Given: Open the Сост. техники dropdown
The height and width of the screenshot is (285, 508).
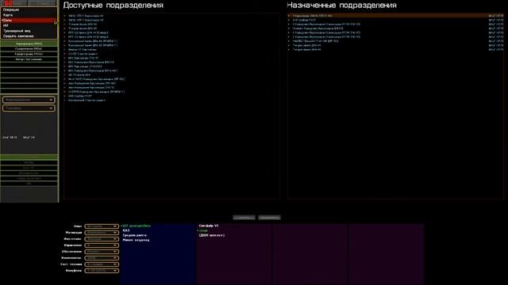Looking at the screenshot, I should click(x=102, y=264).
